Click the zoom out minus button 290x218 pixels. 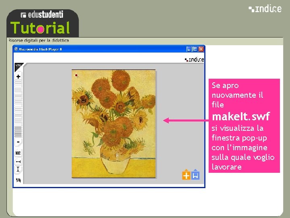18,142
